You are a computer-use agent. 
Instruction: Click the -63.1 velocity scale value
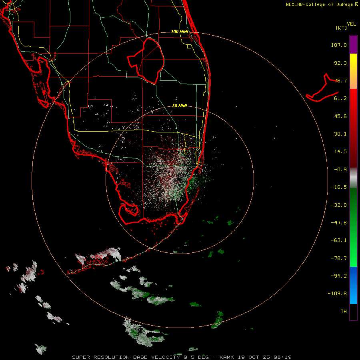tap(339, 240)
